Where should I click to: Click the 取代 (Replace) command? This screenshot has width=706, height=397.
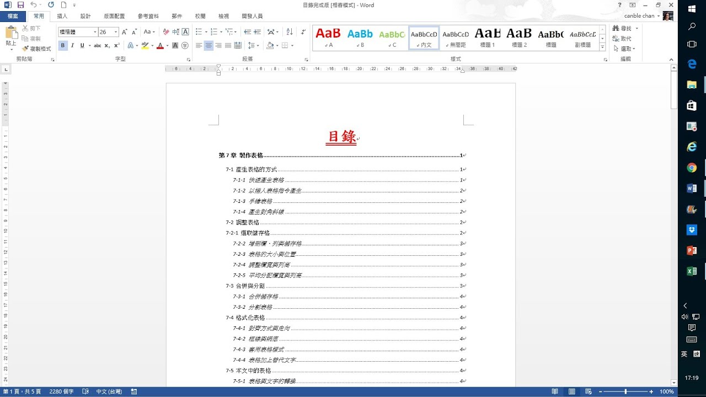[622, 39]
